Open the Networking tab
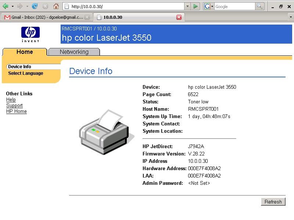 pos(74,52)
